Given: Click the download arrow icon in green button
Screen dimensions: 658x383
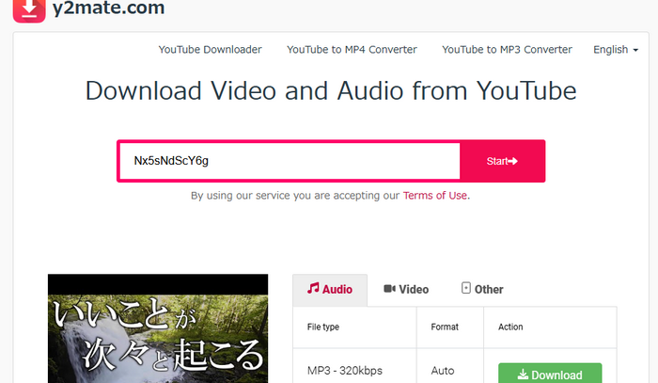Looking at the screenshot, I should pos(523,375).
